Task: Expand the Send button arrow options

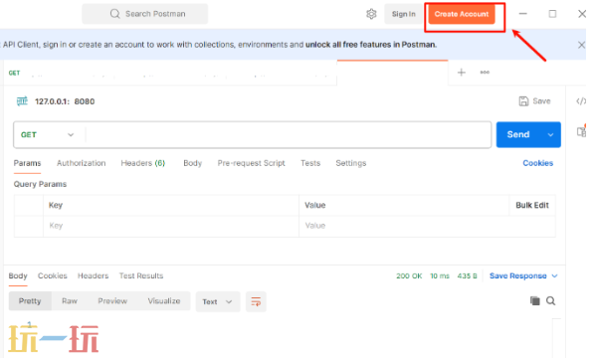Action: pyautogui.click(x=550, y=134)
